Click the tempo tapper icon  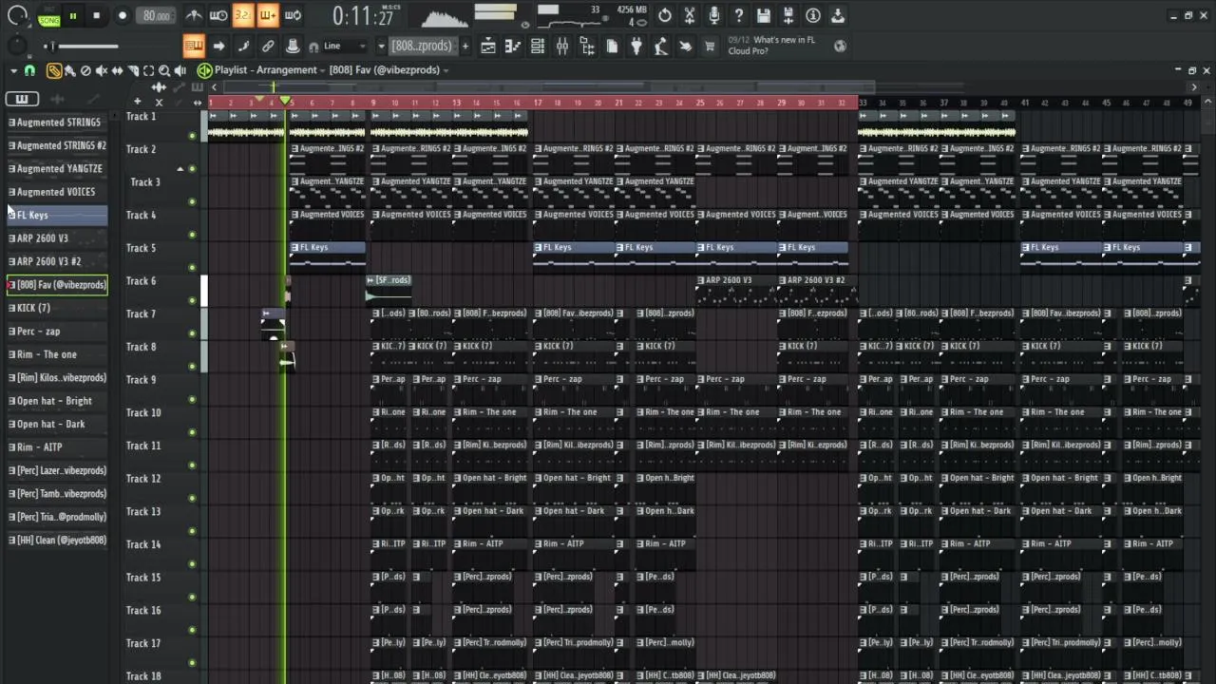(x=661, y=46)
